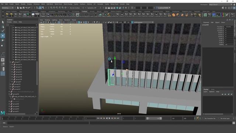Click Channels in the Channel Box
236x133 pixels.
[206, 22]
